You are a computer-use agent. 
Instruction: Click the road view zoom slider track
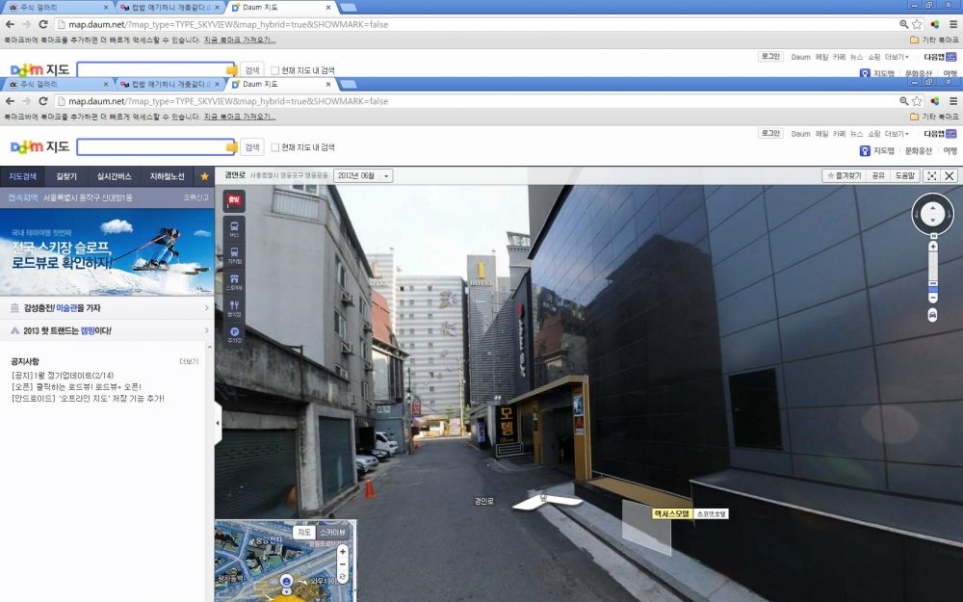(x=933, y=273)
